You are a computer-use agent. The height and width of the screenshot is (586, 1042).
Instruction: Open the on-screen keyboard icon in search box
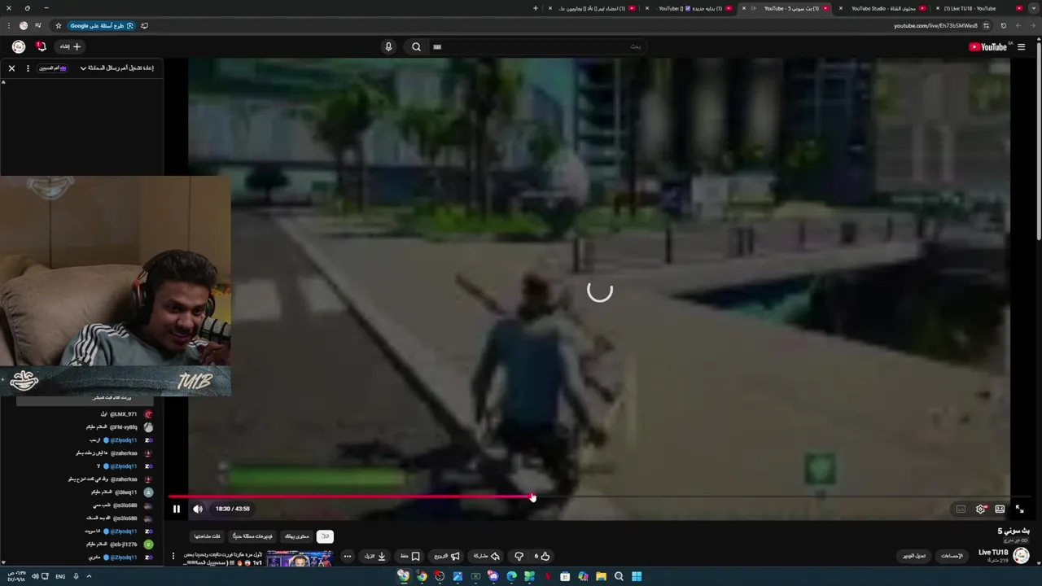pyautogui.click(x=437, y=46)
